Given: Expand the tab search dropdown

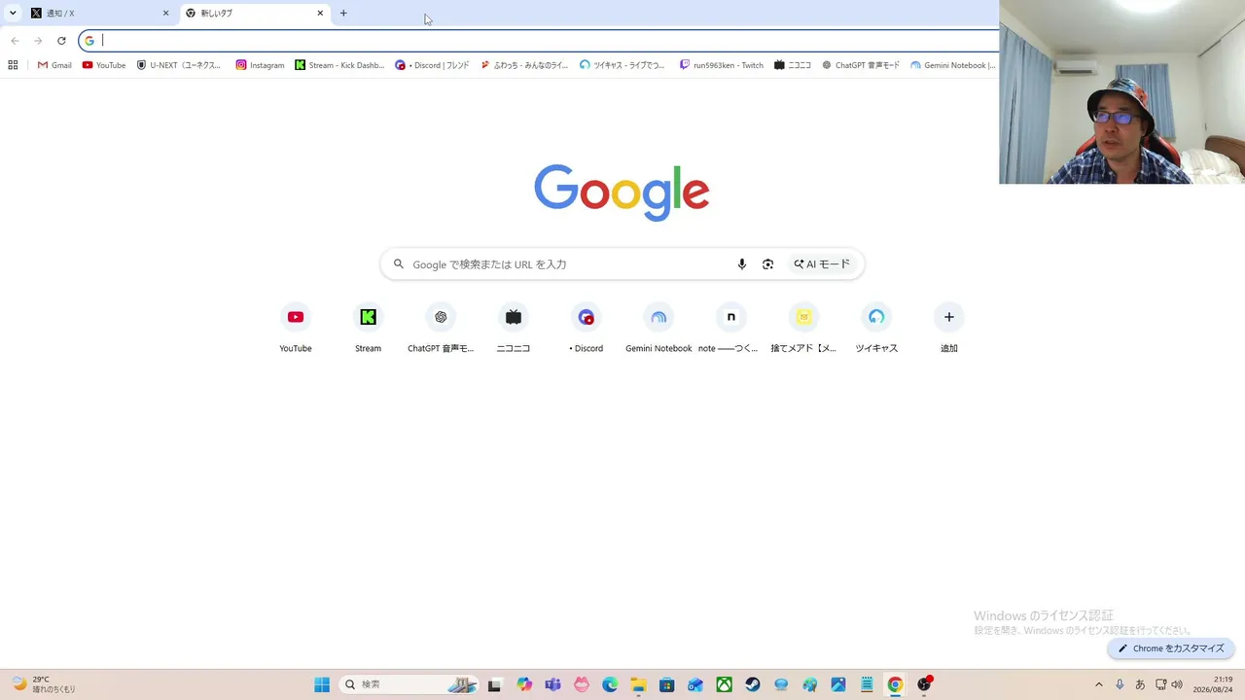Looking at the screenshot, I should 13,14.
